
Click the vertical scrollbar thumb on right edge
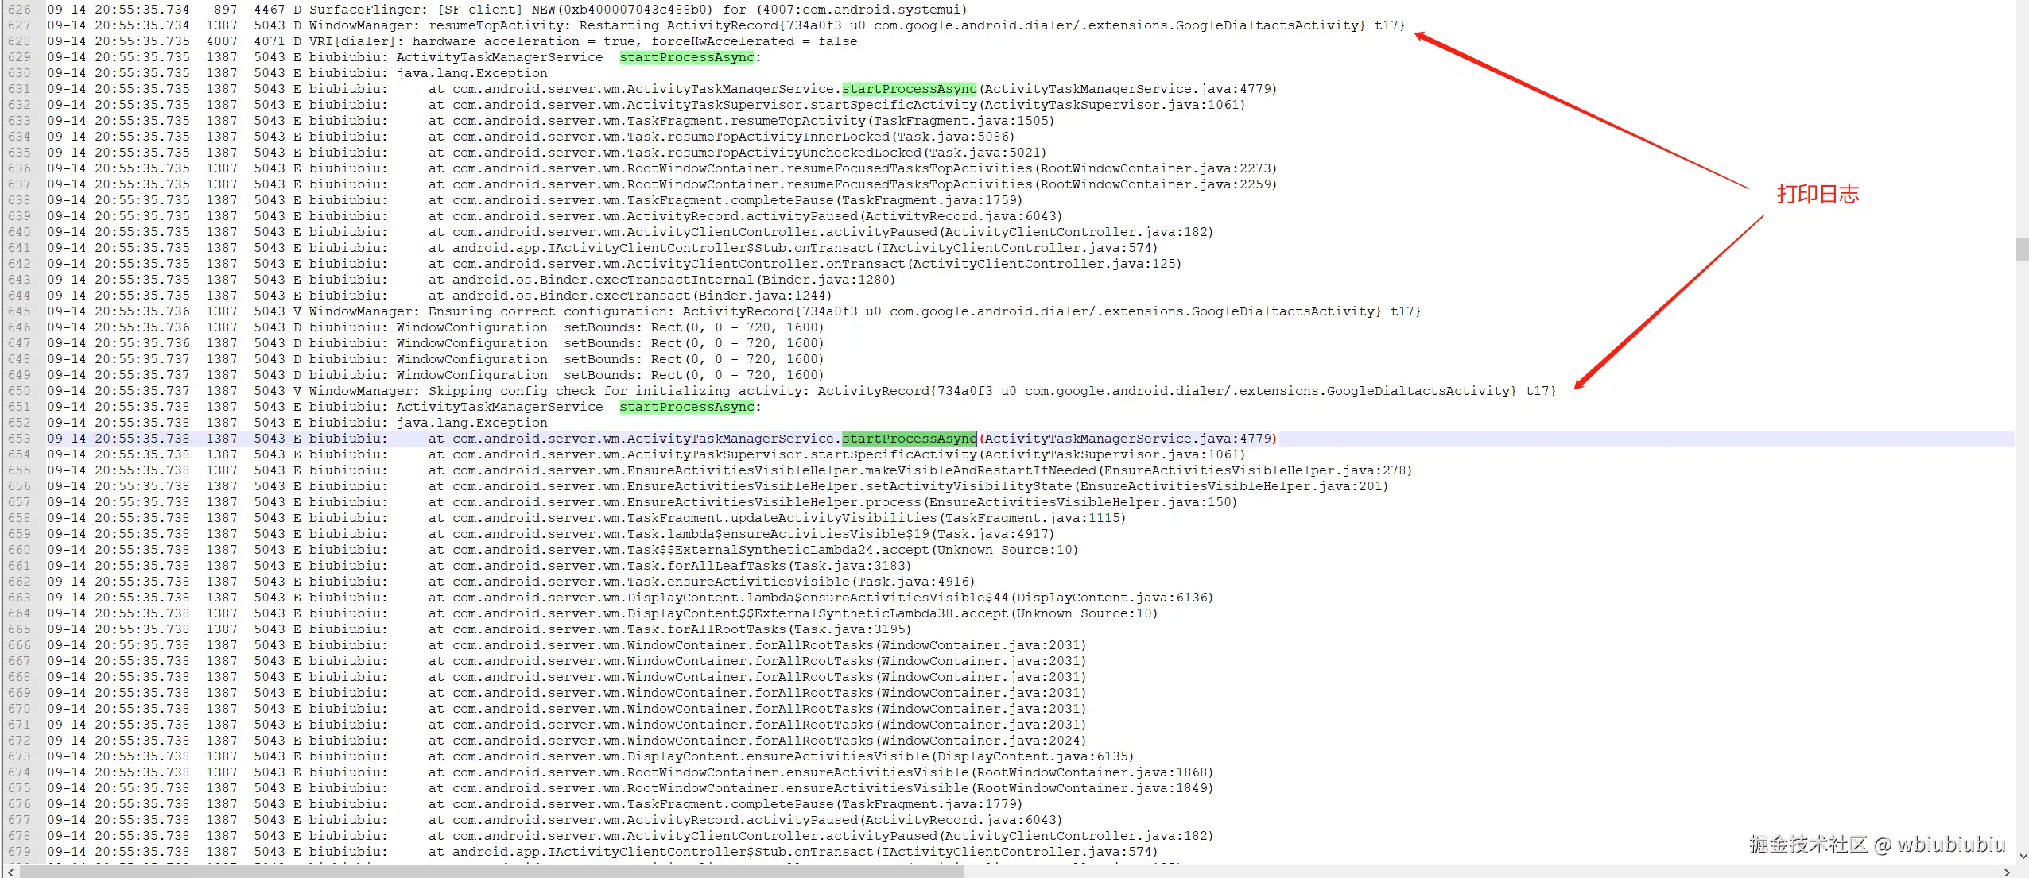(x=2022, y=250)
